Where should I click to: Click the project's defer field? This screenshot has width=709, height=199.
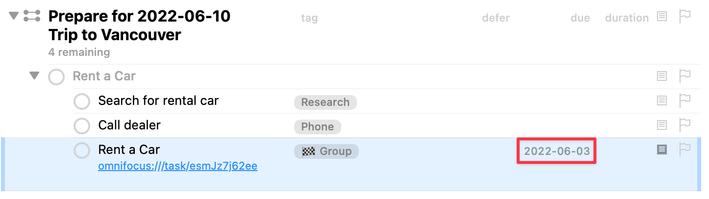[x=496, y=18]
